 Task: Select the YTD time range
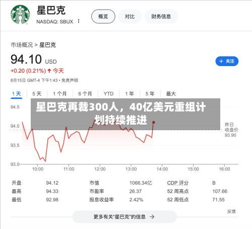[x=108, y=94]
